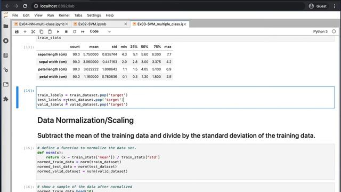Screen dimensions: 341x192
Task: Click the Python 3 kernel name
Action: [x=320, y=31]
